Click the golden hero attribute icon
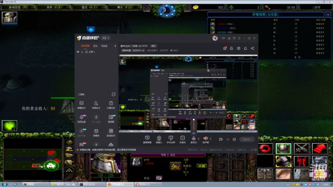Screen dimensions: 333x187 (x=175, y=166)
